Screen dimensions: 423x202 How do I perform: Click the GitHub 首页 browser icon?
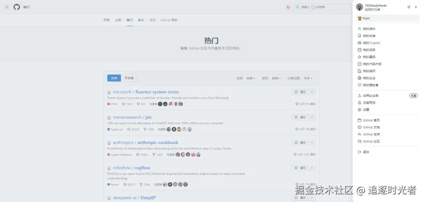359,120
